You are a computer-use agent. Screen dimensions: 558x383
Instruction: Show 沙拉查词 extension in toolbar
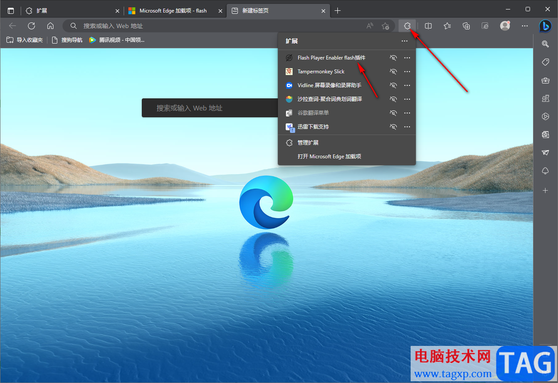coord(393,99)
